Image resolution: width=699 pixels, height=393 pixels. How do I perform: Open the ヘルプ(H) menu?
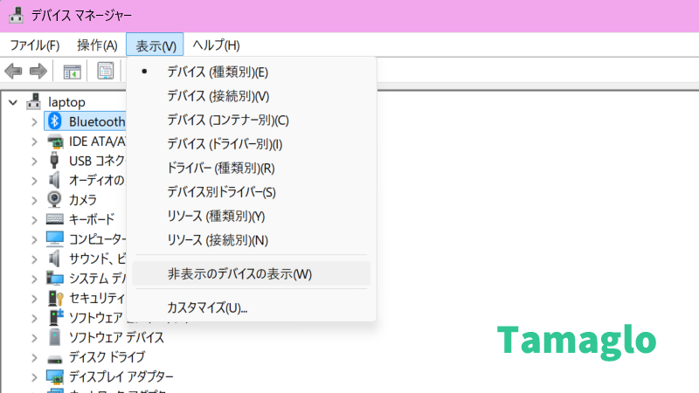(x=216, y=45)
